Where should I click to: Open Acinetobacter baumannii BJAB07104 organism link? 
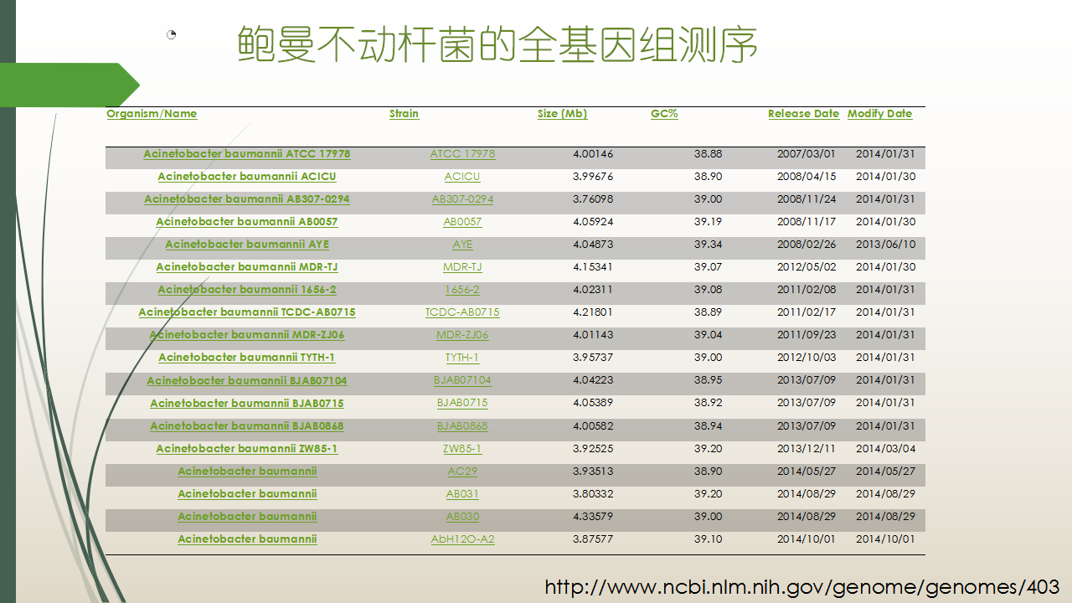pyautogui.click(x=247, y=381)
